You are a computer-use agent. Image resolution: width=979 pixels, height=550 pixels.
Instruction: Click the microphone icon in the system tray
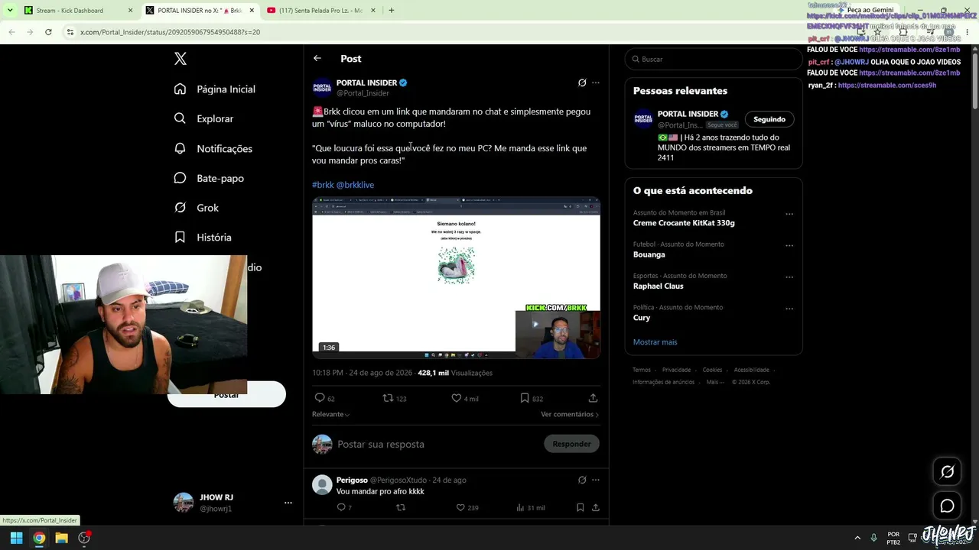click(x=873, y=538)
